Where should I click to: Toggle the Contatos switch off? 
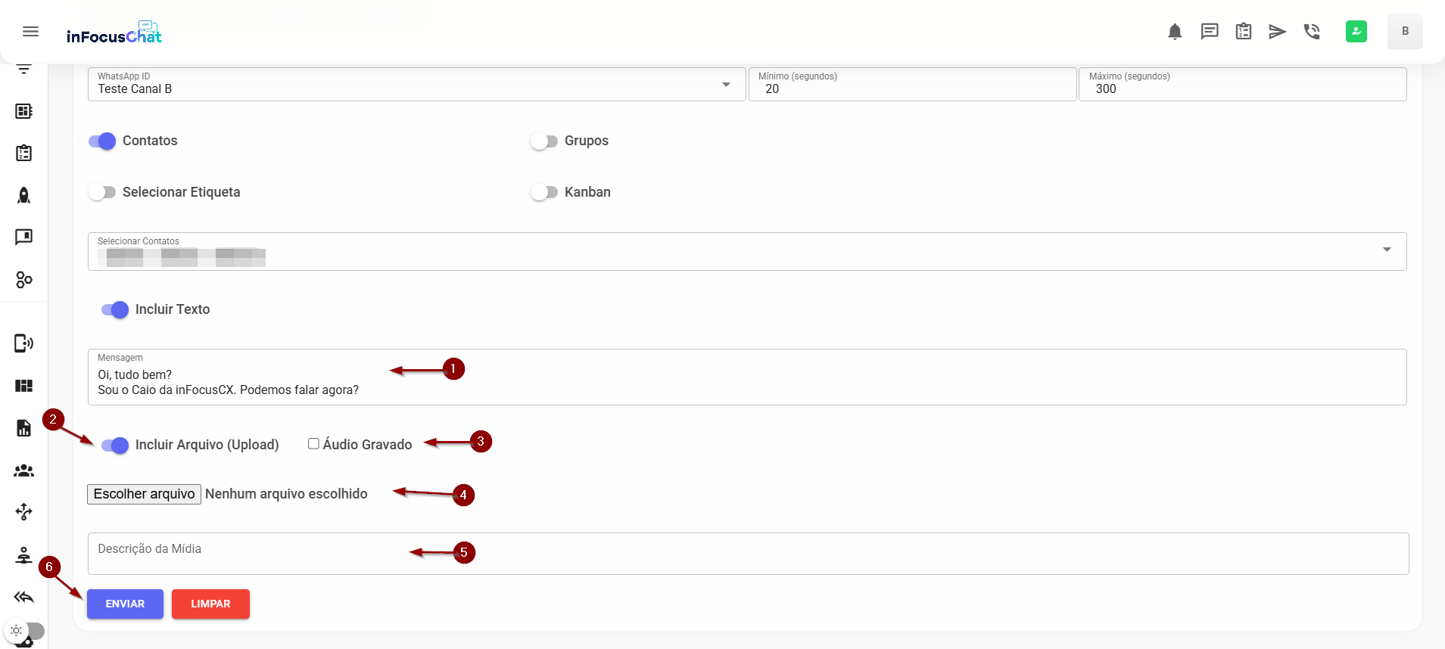[102, 141]
